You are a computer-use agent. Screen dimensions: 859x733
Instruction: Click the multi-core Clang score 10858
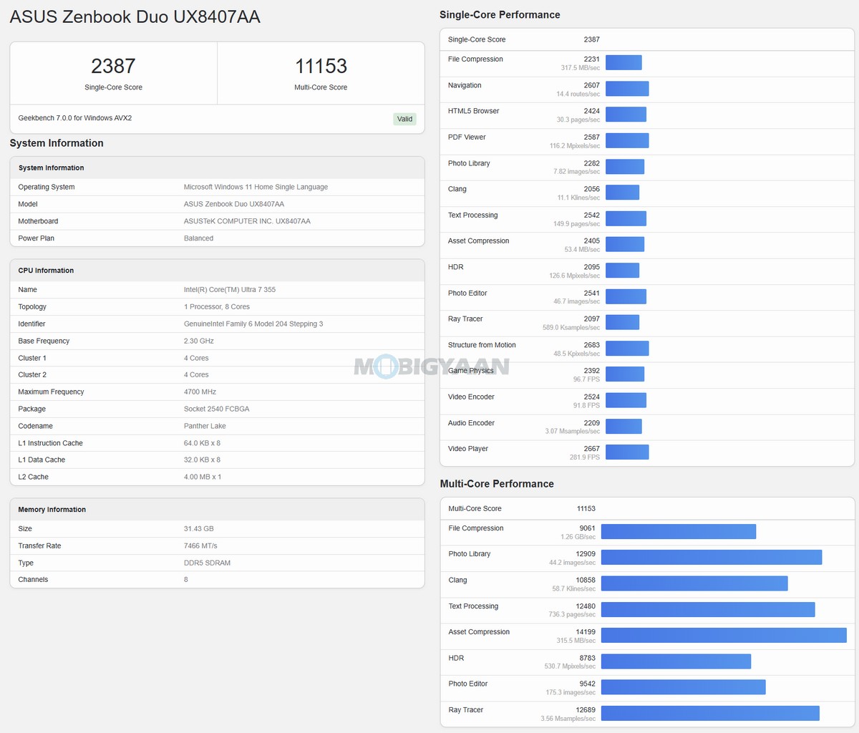[x=586, y=580]
